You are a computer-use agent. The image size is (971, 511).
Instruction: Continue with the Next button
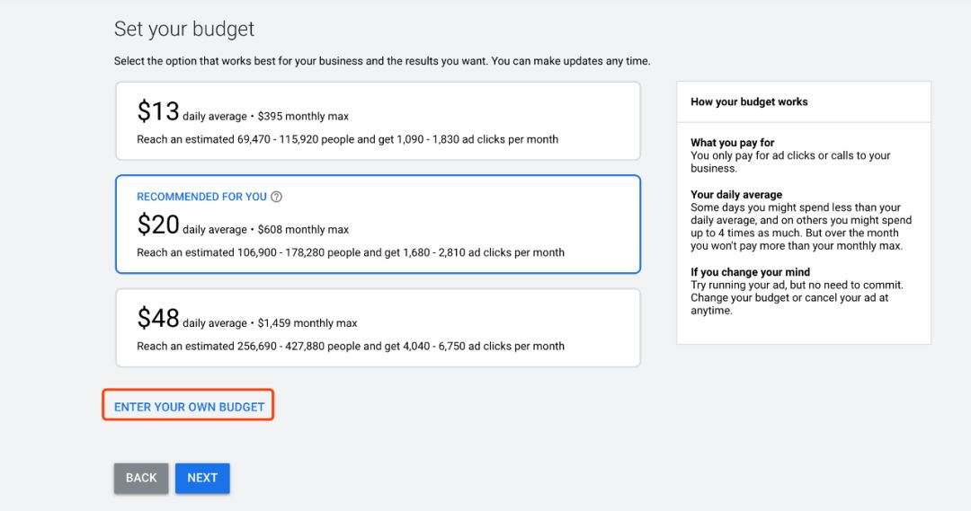[202, 478]
